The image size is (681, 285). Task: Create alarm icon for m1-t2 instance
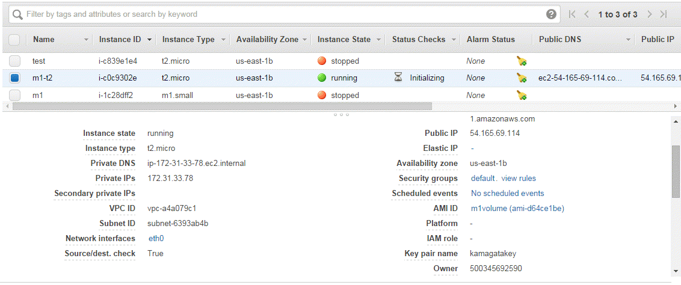coord(522,78)
